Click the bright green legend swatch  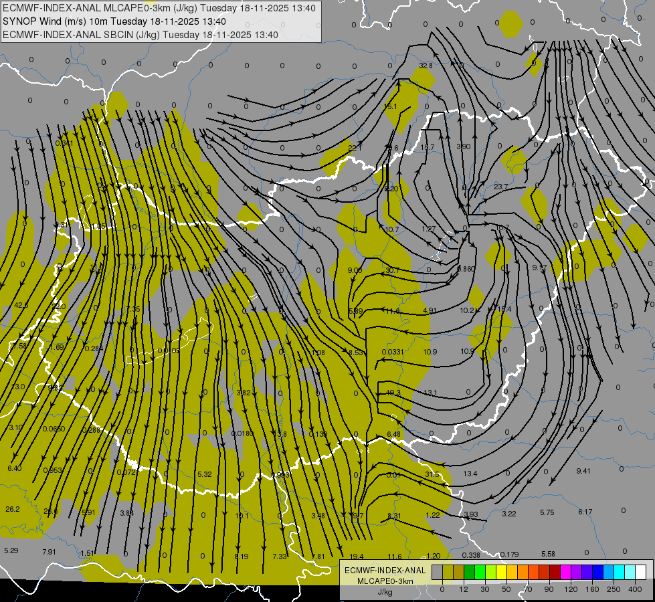coord(480,572)
